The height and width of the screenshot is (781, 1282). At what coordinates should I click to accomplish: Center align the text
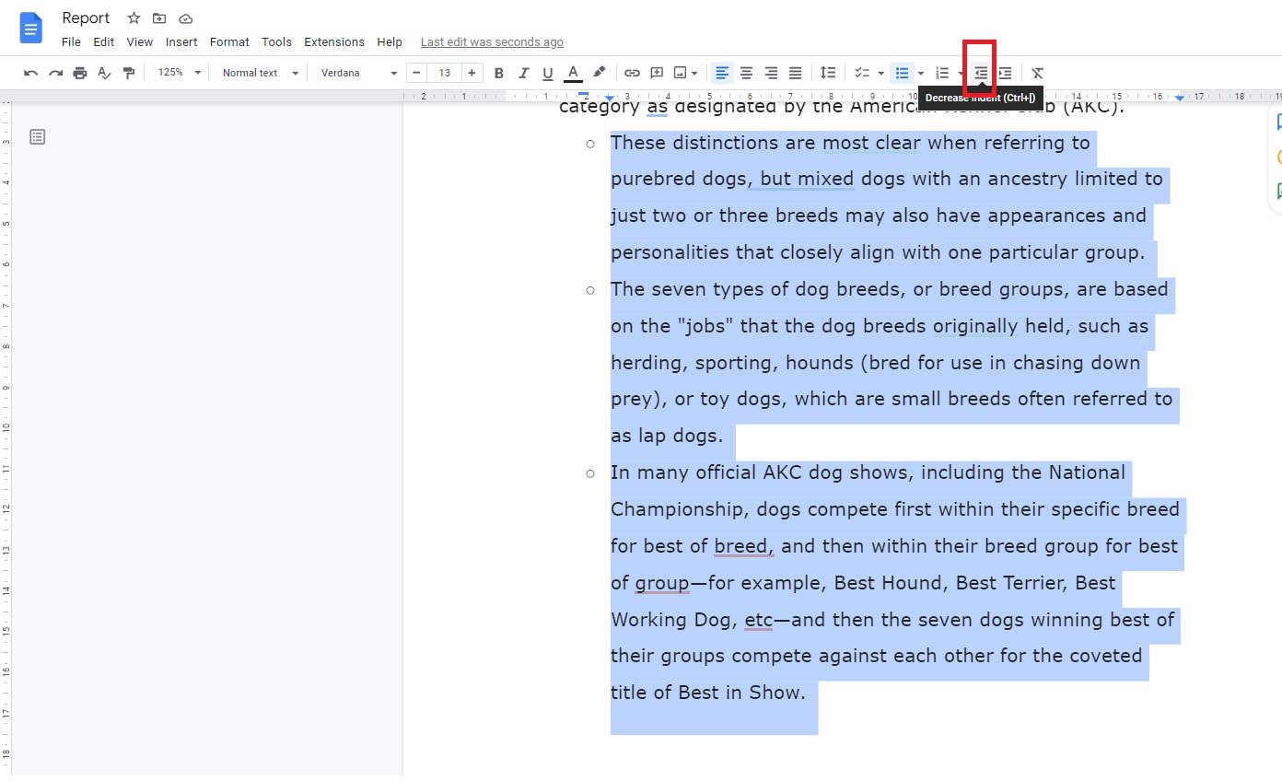point(746,73)
